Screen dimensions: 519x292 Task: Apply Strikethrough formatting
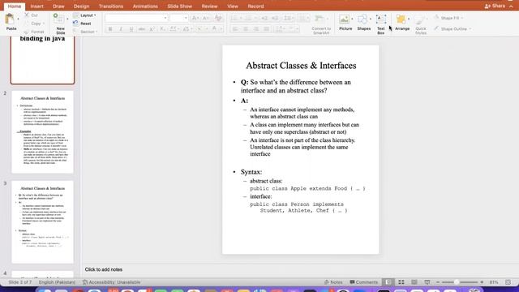click(x=142, y=29)
